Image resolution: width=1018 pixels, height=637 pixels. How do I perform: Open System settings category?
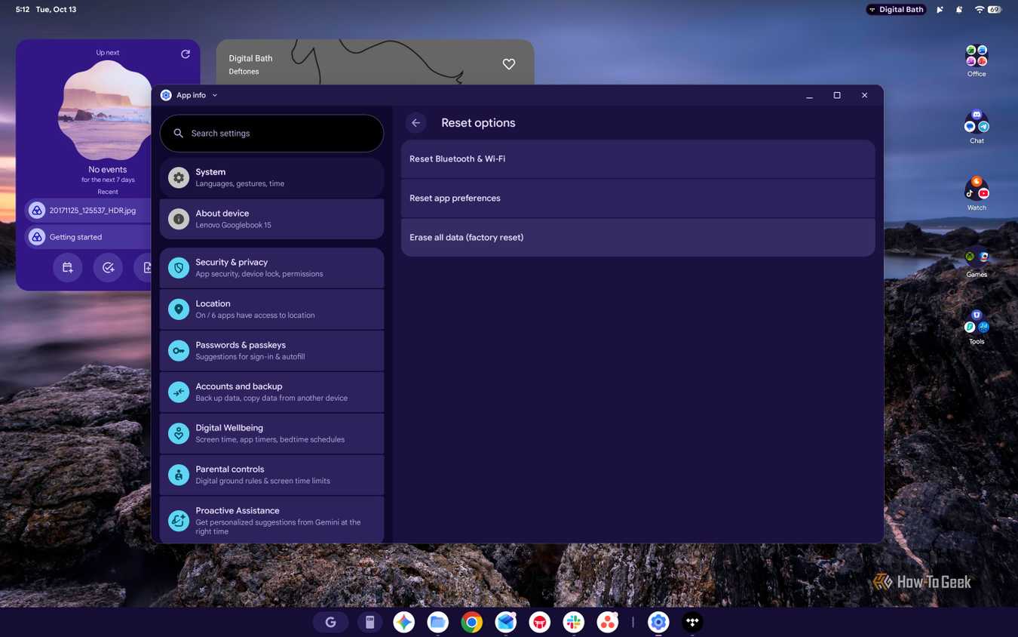(x=271, y=177)
